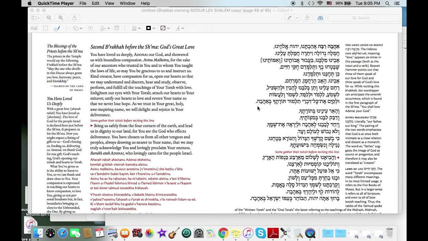
Task: Open the View menu
Action: coord(109,3)
